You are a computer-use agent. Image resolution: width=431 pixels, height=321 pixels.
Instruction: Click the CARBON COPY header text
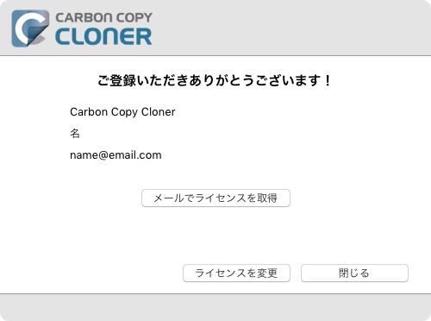pos(103,17)
